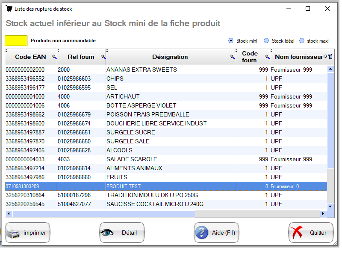Click the small filter icon next to Nom fournisseur

click(330, 57)
